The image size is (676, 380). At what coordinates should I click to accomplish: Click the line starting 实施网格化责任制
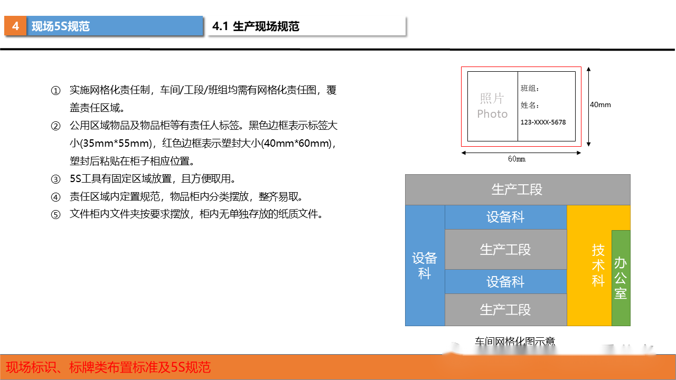(x=203, y=90)
